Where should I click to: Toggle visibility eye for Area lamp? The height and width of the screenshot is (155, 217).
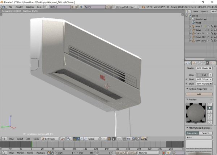click(209, 26)
